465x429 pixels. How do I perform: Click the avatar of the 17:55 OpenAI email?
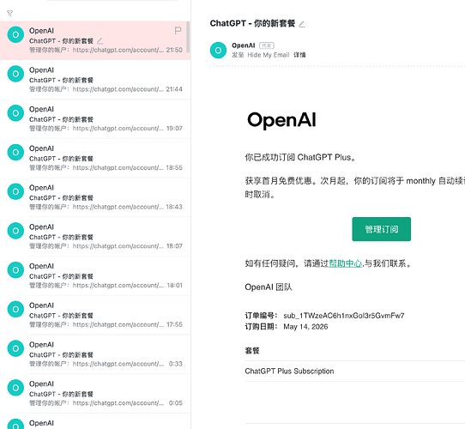coord(15,309)
